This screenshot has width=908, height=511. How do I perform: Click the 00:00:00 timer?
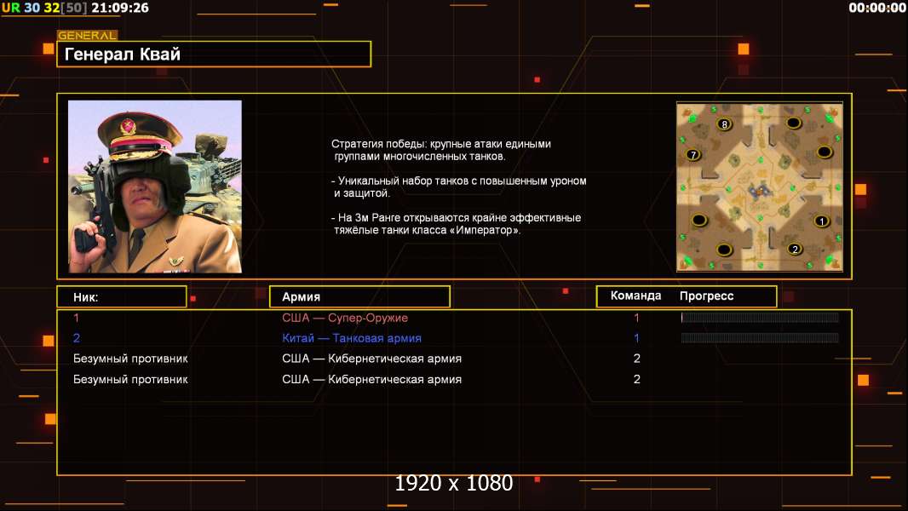[x=876, y=8]
